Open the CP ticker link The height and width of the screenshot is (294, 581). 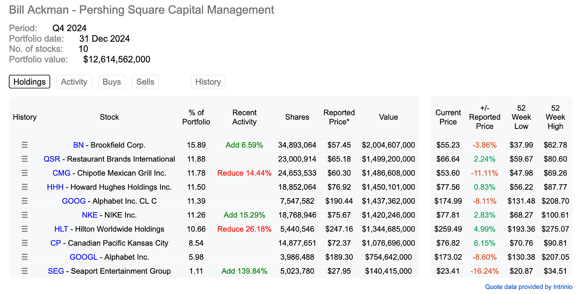(x=56, y=243)
